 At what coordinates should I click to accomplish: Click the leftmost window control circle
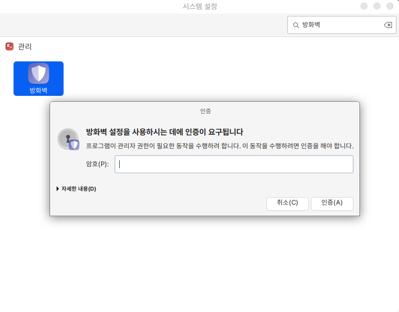coord(364,6)
